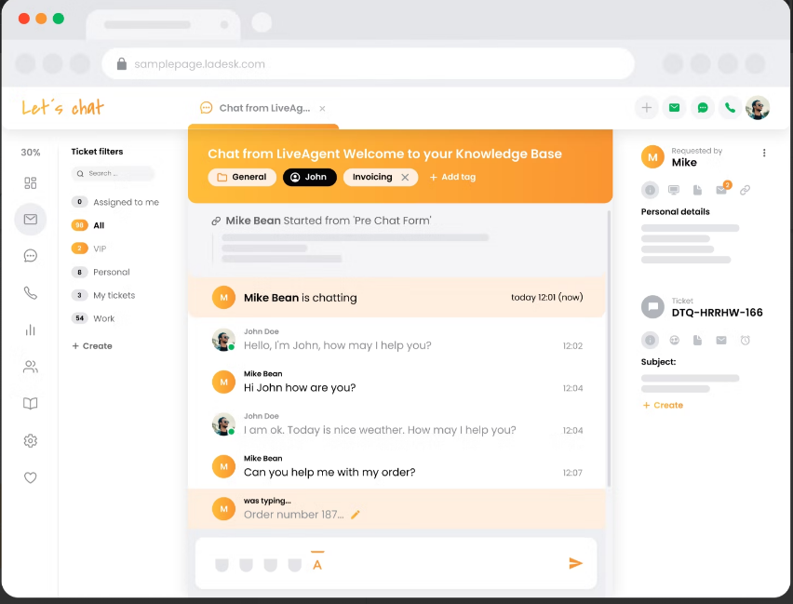The image size is (793, 604).
Task: Open Mike's emails with notification badge
Action: point(721,189)
